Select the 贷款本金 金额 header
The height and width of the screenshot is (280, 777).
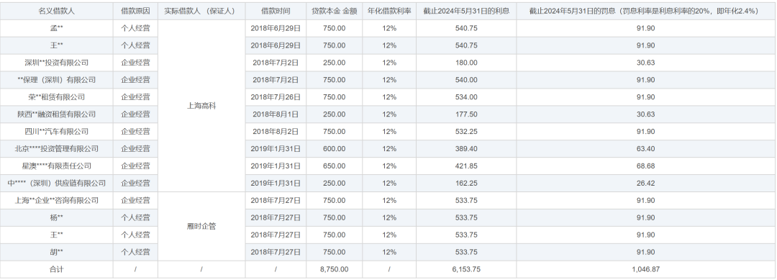click(x=334, y=11)
